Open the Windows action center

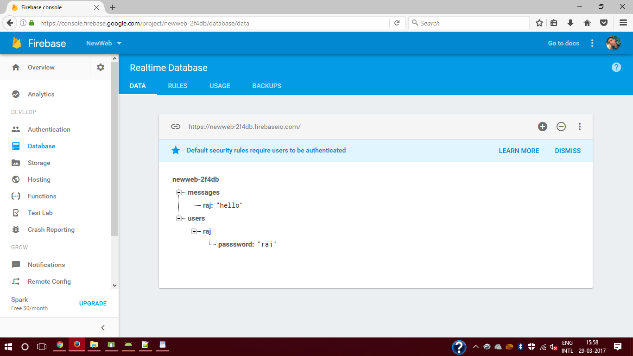[618, 347]
